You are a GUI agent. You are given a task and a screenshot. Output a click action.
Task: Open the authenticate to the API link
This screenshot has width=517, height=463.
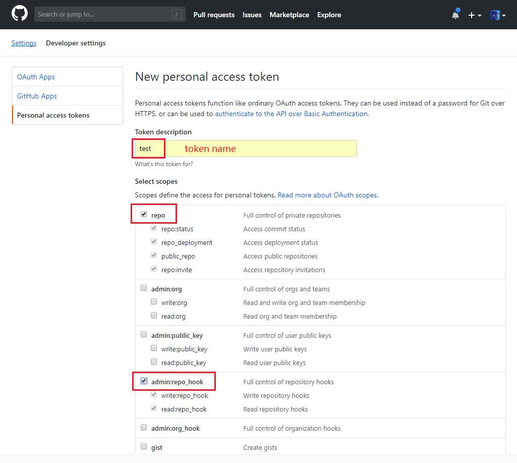[x=291, y=114]
